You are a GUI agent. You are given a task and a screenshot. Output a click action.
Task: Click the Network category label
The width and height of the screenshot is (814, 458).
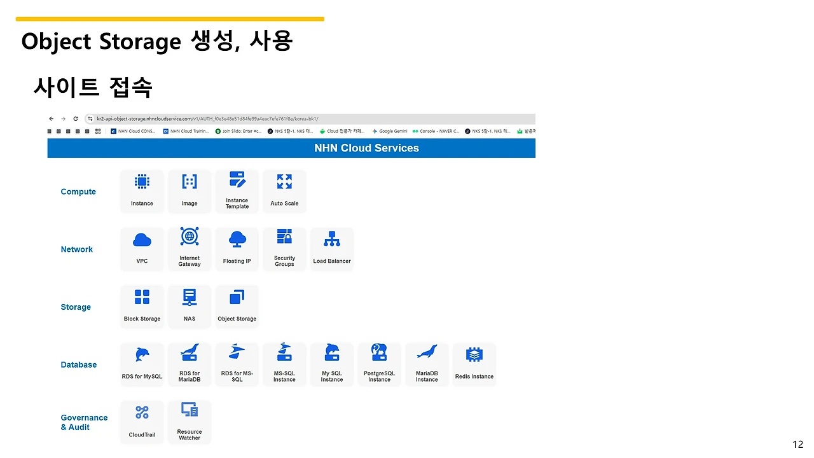[77, 249]
